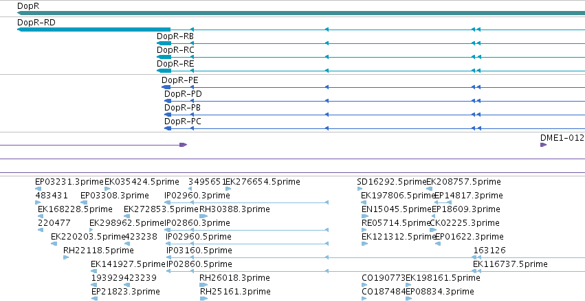Click the DopR-RC transcript label
585x302 pixels.
175,50
